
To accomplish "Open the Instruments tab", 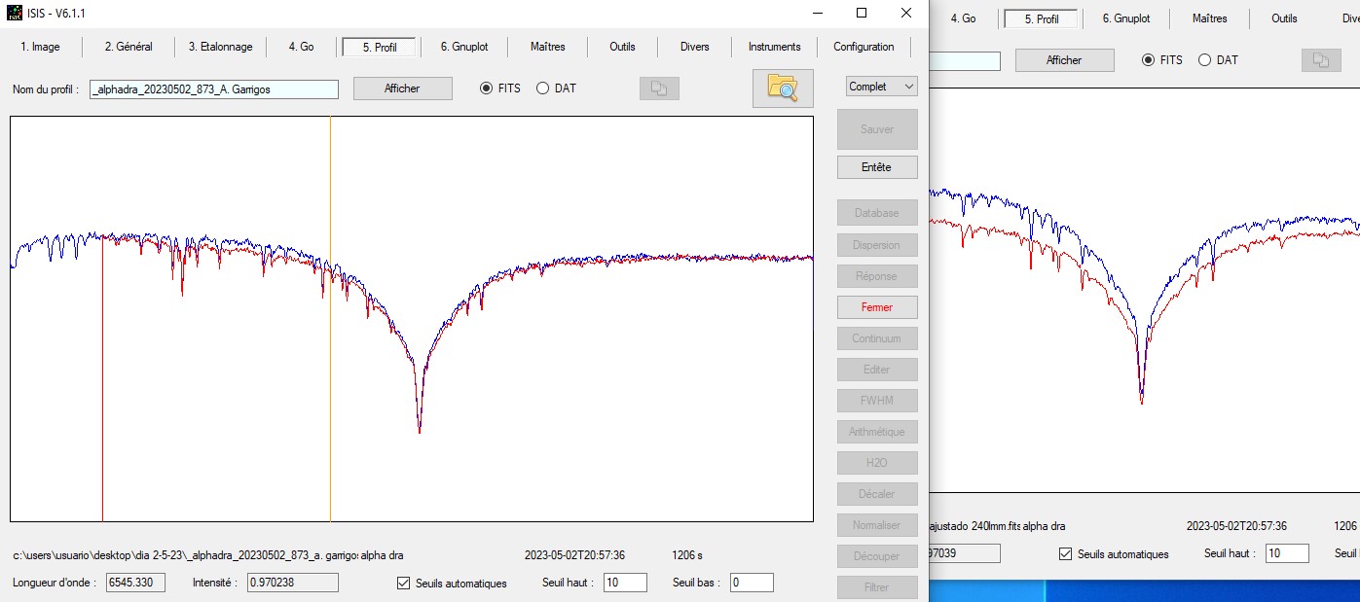I will coord(774,47).
